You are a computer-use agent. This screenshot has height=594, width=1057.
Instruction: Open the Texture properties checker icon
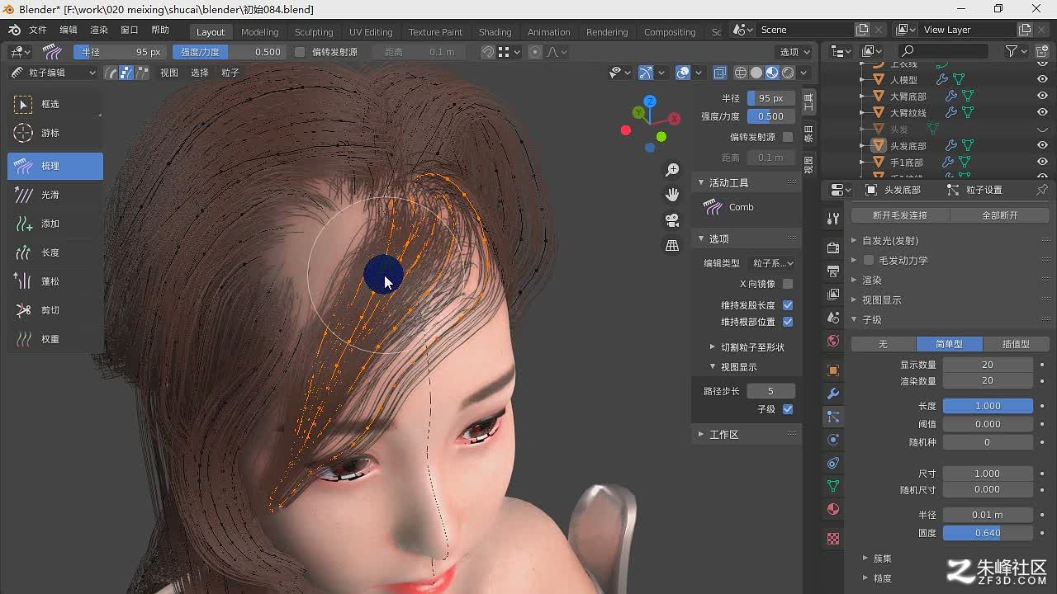click(x=833, y=539)
